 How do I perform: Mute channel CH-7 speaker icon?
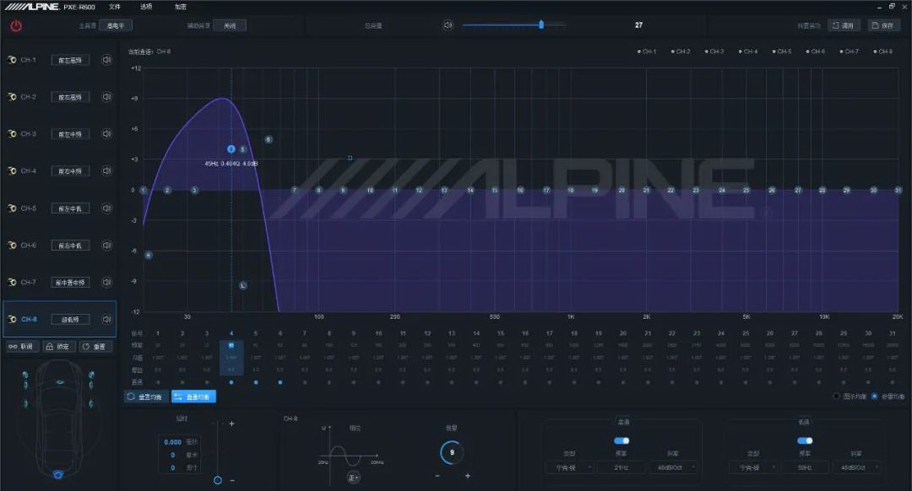click(x=106, y=282)
